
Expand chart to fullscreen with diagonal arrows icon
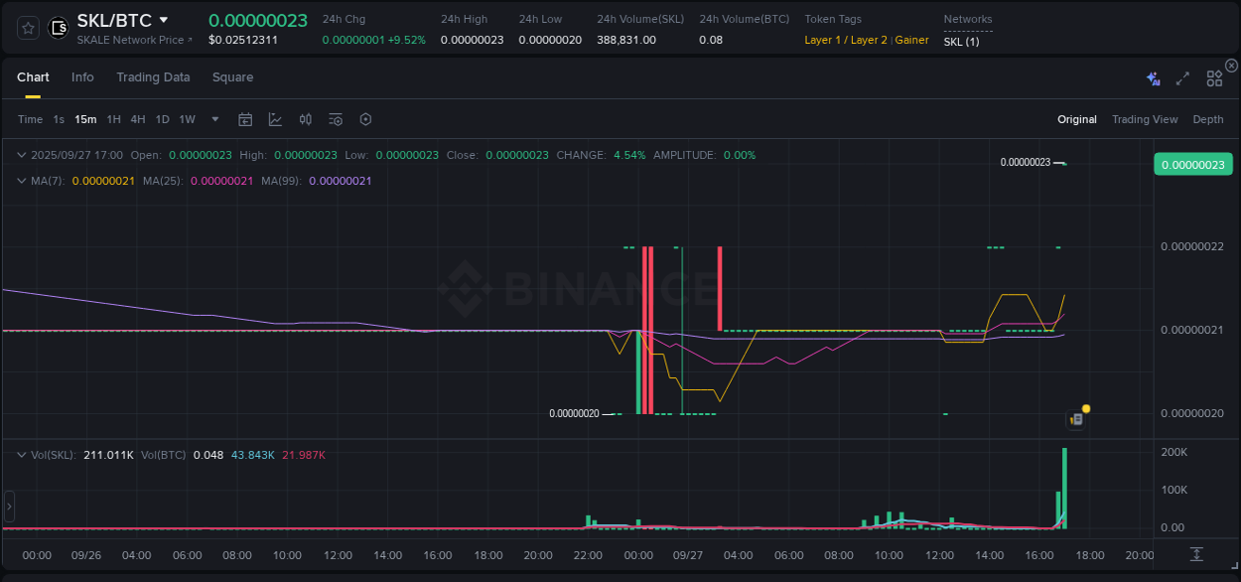click(x=1181, y=77)
